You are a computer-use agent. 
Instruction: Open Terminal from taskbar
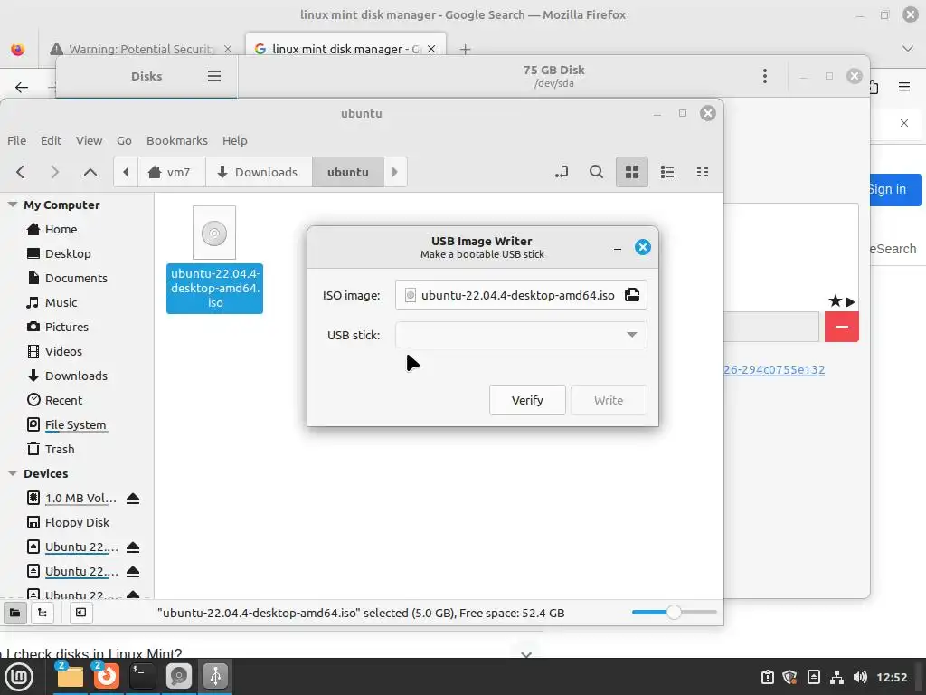coord(142,677)
